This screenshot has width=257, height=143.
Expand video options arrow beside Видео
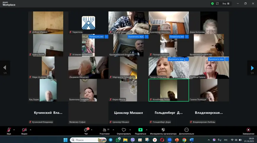click(30, 130)
